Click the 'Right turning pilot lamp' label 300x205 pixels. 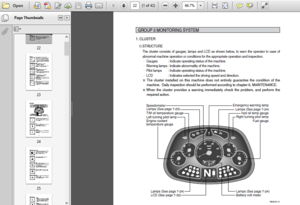click(252, 117)
